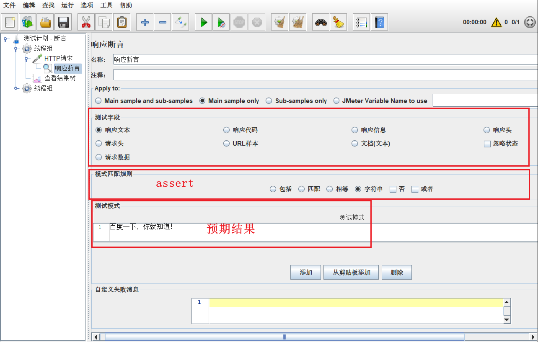Viewport: 538px width, 342px height.
Task: Click the 注释 input field
Action: click(326, 75)
